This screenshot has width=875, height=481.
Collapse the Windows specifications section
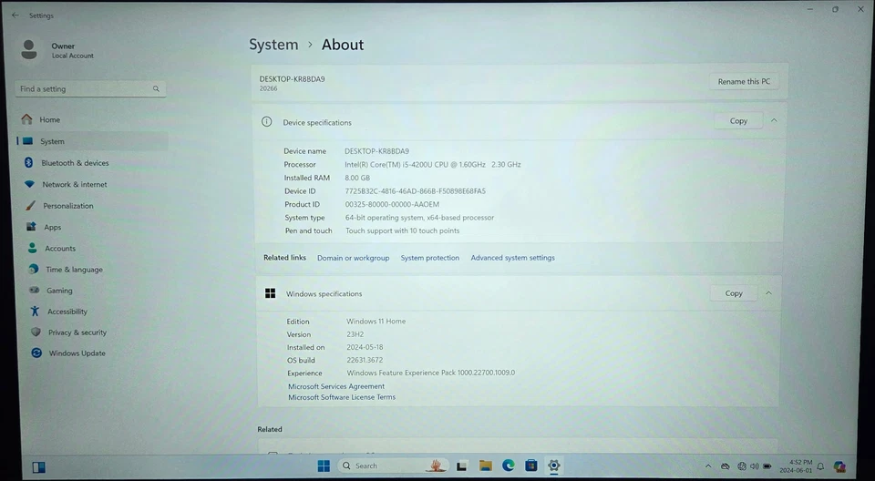coord(769,293)
